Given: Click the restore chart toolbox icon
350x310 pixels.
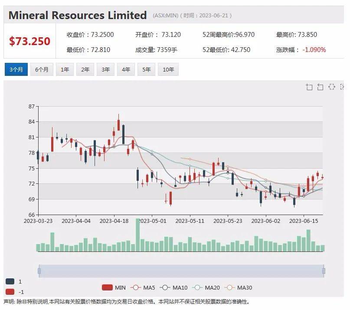Looking at the screenshot, I should 332,87.
